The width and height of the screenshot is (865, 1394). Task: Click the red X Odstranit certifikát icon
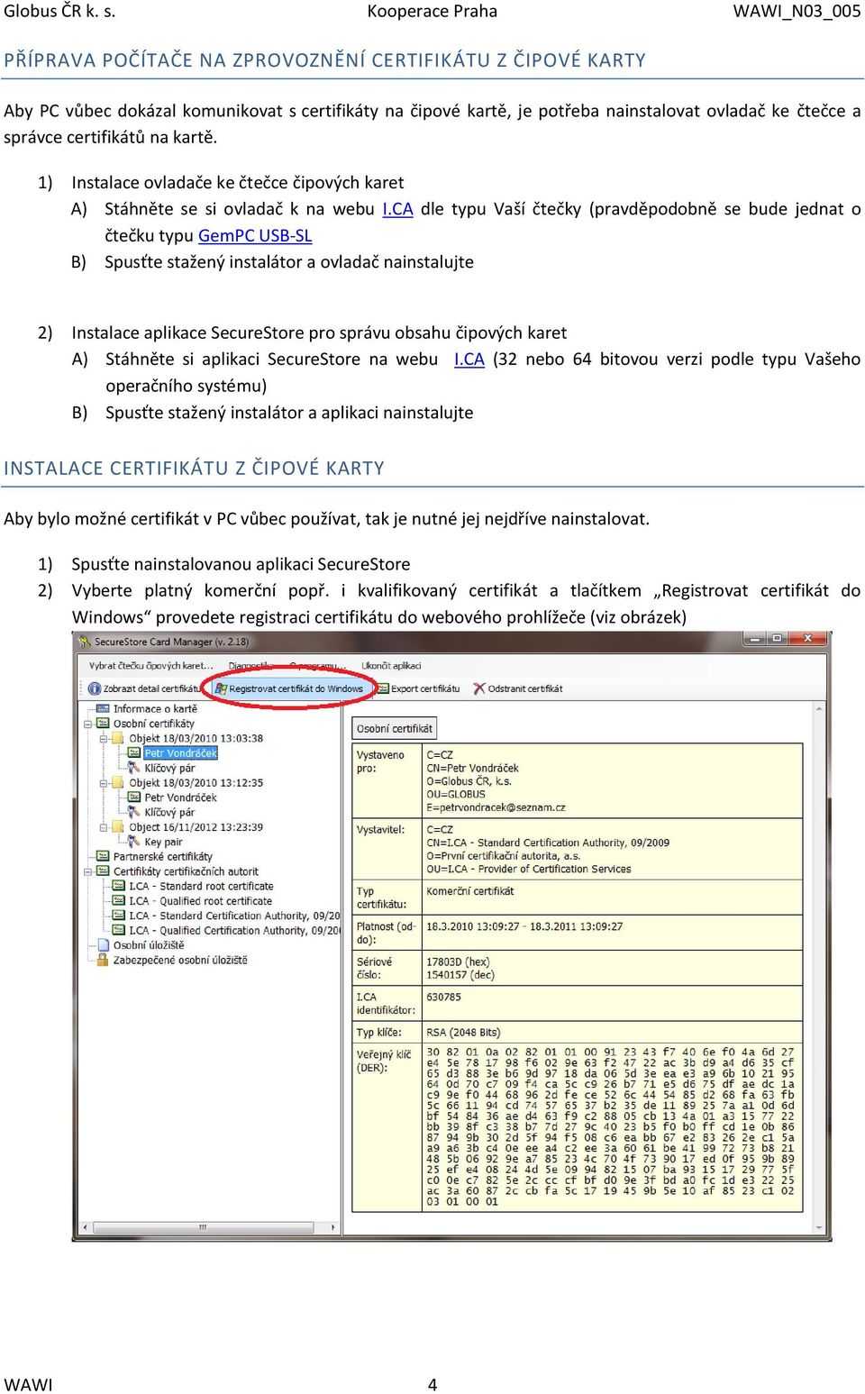pos(479,688)
